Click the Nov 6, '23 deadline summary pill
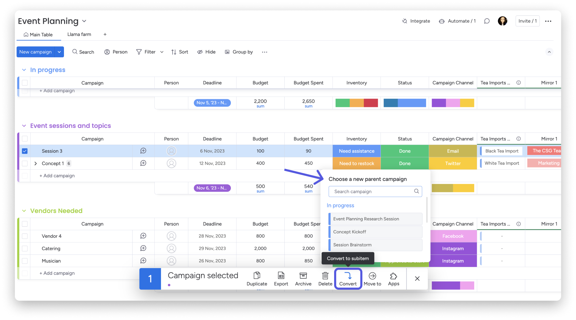The height and width of the screenshot is (320, 576). [x=212, y=188]
